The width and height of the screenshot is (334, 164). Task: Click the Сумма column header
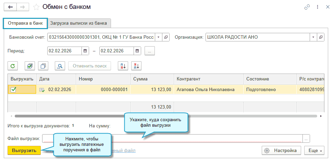click(152, 79)
